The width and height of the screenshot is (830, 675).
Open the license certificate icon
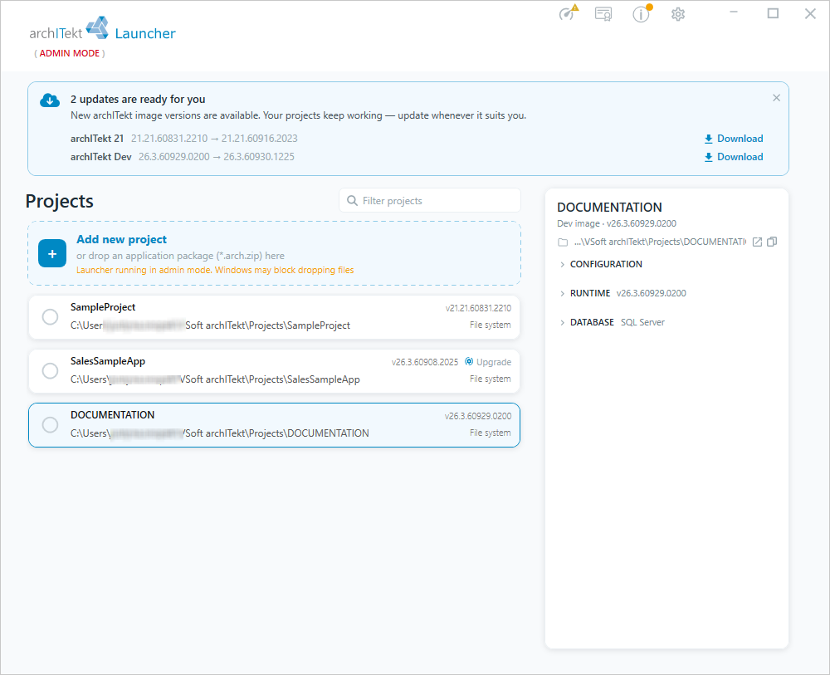tap(603, 14)
